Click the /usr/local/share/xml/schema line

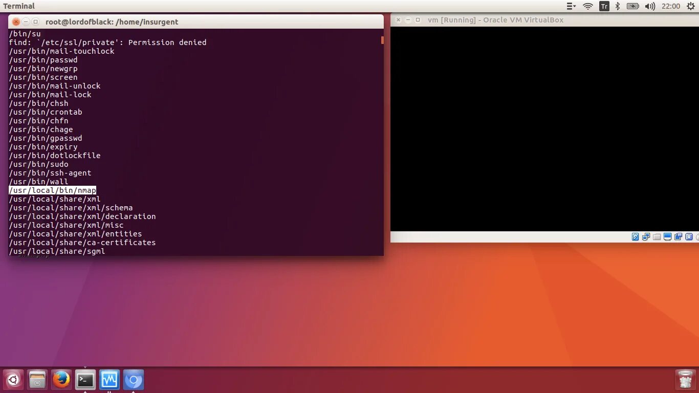click(71, 208)
